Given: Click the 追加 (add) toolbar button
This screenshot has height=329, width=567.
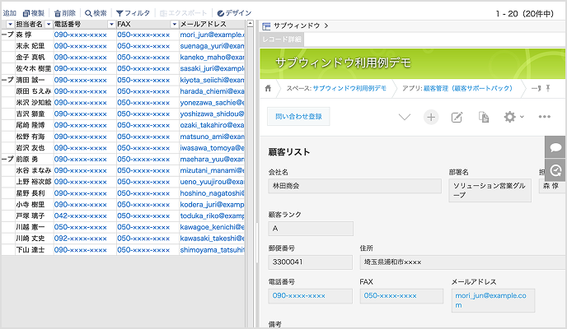Looking at the screenshot, I should pos(10,13).
